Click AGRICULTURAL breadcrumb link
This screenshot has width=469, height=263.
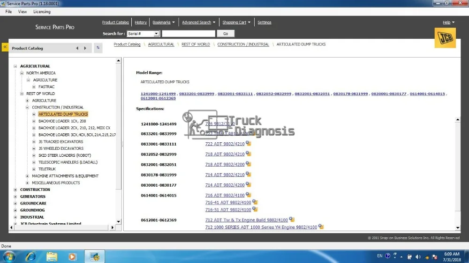point(161,44)
